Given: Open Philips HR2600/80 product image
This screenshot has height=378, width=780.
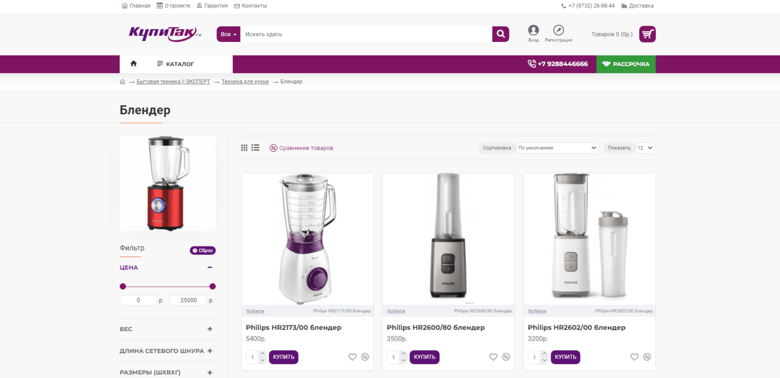Looking at the screenshot, I should (x=448, y=239).
